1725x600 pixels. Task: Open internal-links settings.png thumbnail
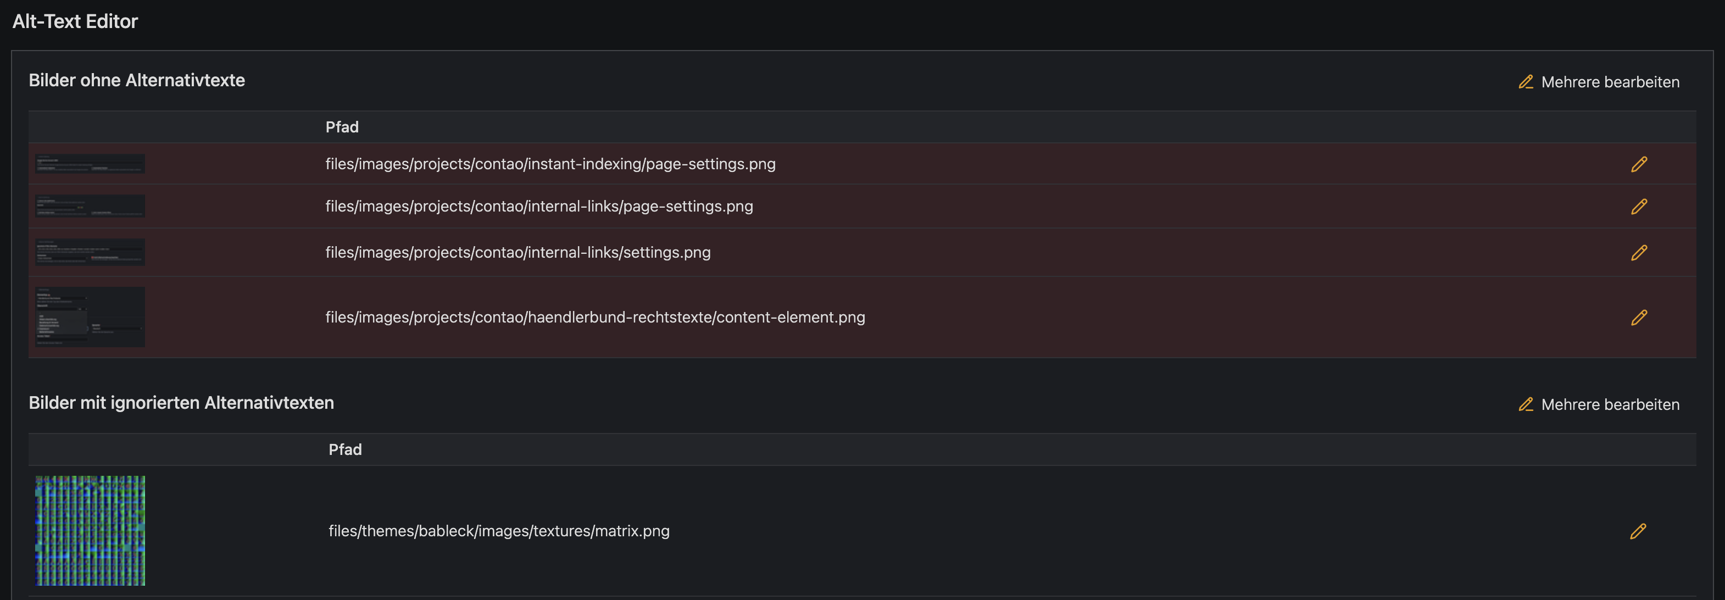91,252
